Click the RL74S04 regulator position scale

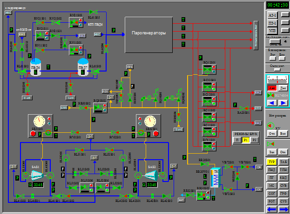(x=277, y=79)
